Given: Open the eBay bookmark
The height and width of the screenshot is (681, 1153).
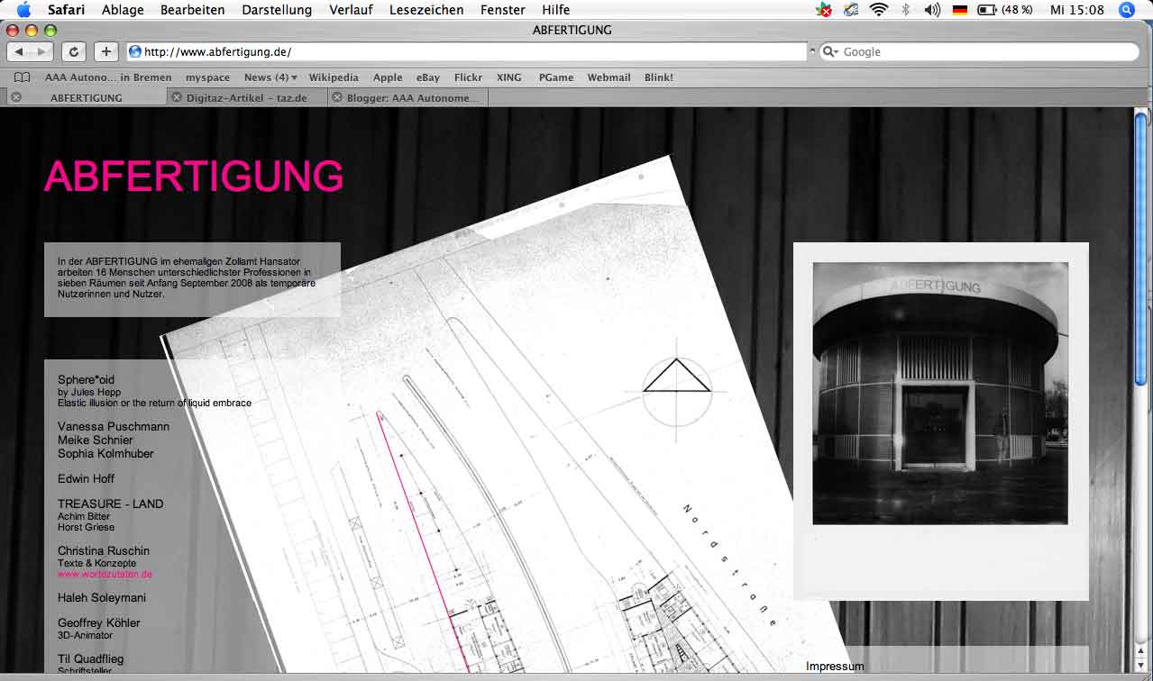Looking at the screenshot, I should pyautogui.click(x=428, y=77).
